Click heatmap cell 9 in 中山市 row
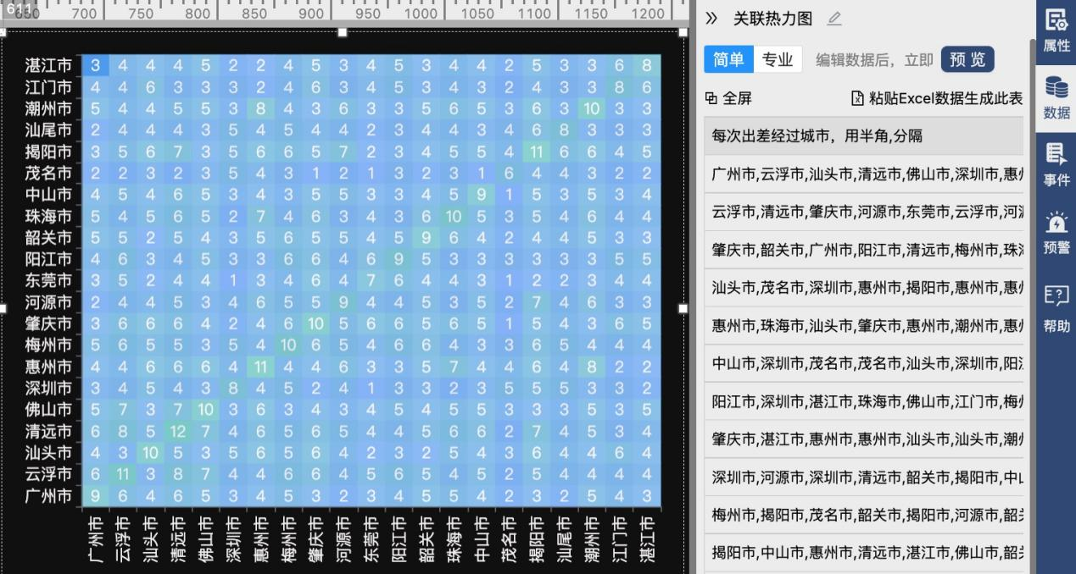 coord(482,195)
